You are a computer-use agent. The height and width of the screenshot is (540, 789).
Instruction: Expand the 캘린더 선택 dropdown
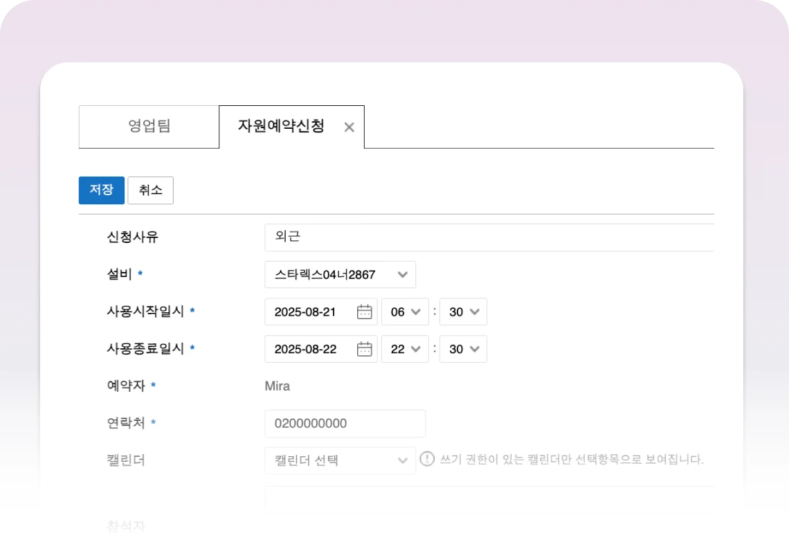(x=340, y=460)
